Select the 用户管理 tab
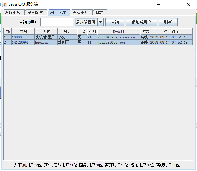The image size is (197, 171). pyautogui.click(x=58, y=12)
